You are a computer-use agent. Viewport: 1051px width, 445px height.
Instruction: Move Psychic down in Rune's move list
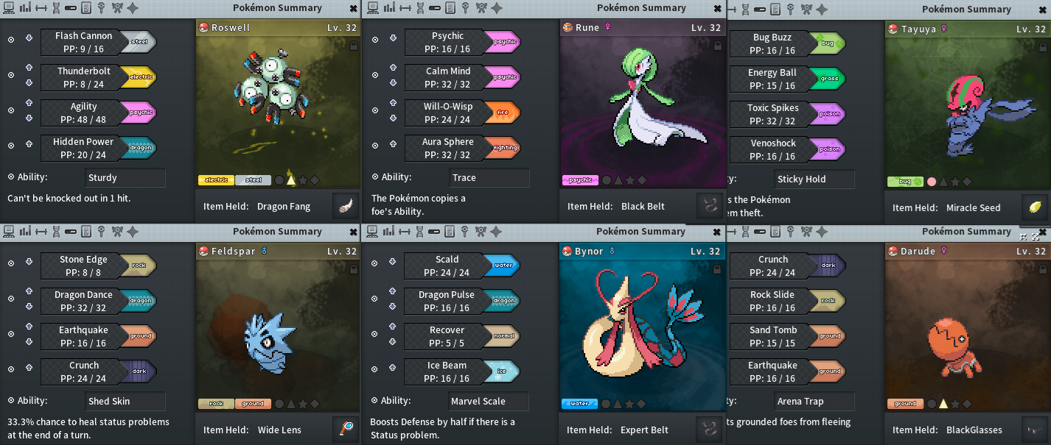pyautogui.click(x=393, y=38)
